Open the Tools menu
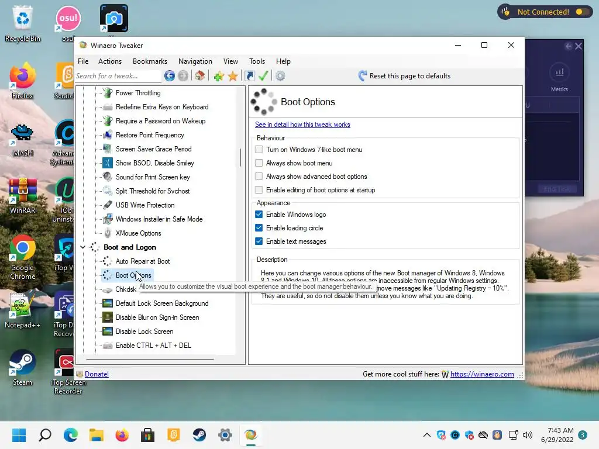The image size is (599, 449). coord(257,61)
